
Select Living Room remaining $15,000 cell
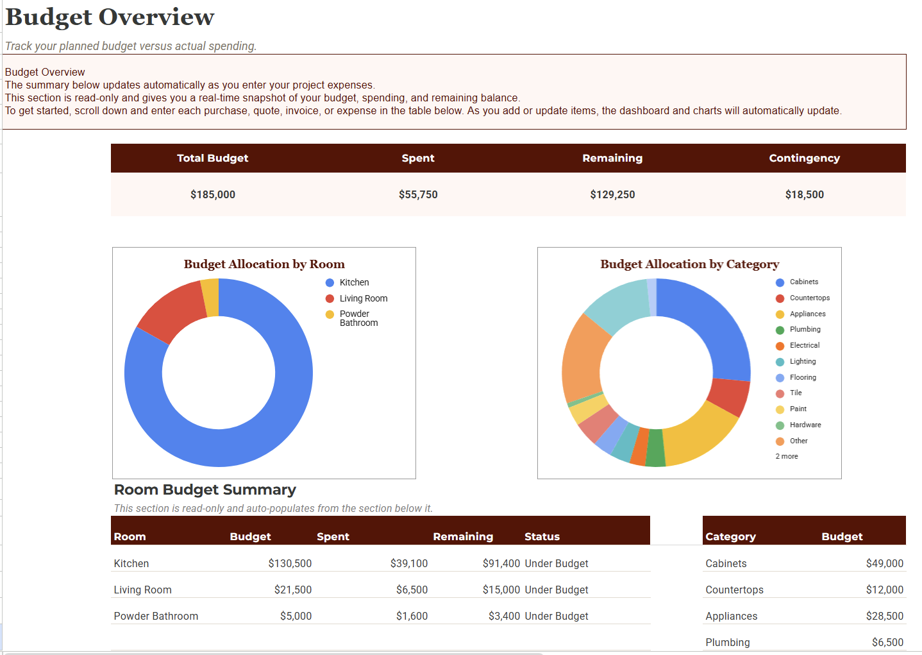[x=501, y=590]
